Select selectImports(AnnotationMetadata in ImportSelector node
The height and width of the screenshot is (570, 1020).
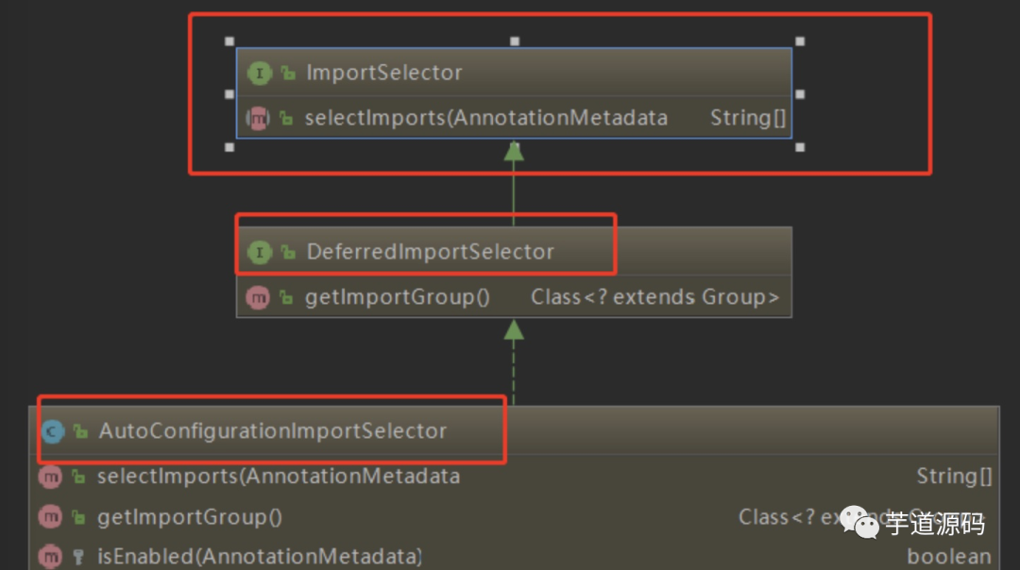(x=486, y=118)
